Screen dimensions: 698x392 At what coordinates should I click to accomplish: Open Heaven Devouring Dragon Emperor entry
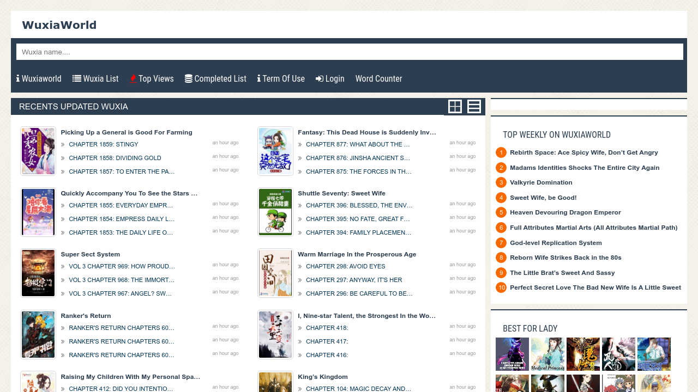(565, 212)
